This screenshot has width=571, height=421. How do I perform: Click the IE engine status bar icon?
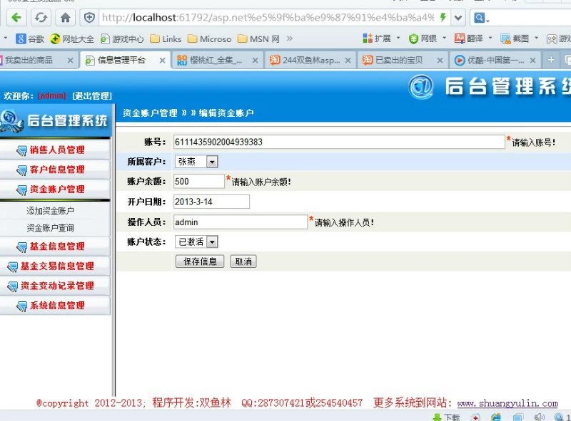pyautogui.click(x=495, y=417)
